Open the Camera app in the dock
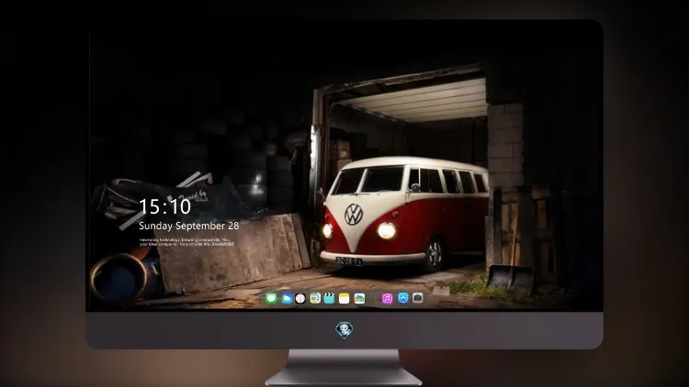Screen dimensions: 689x387 (x=418, y=298)
